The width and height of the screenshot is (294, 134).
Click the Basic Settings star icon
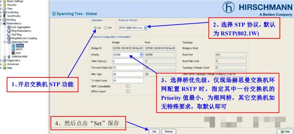pyautogui.click(x=5, y=1)
